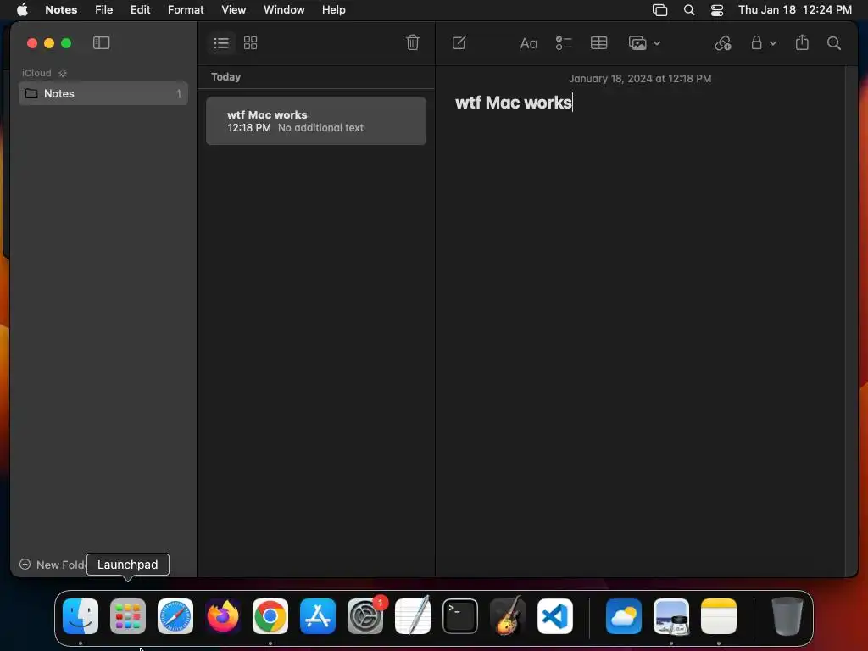Screen dimensions: 868x651
Task: Insert a table into the note
Action: [599, 42]
